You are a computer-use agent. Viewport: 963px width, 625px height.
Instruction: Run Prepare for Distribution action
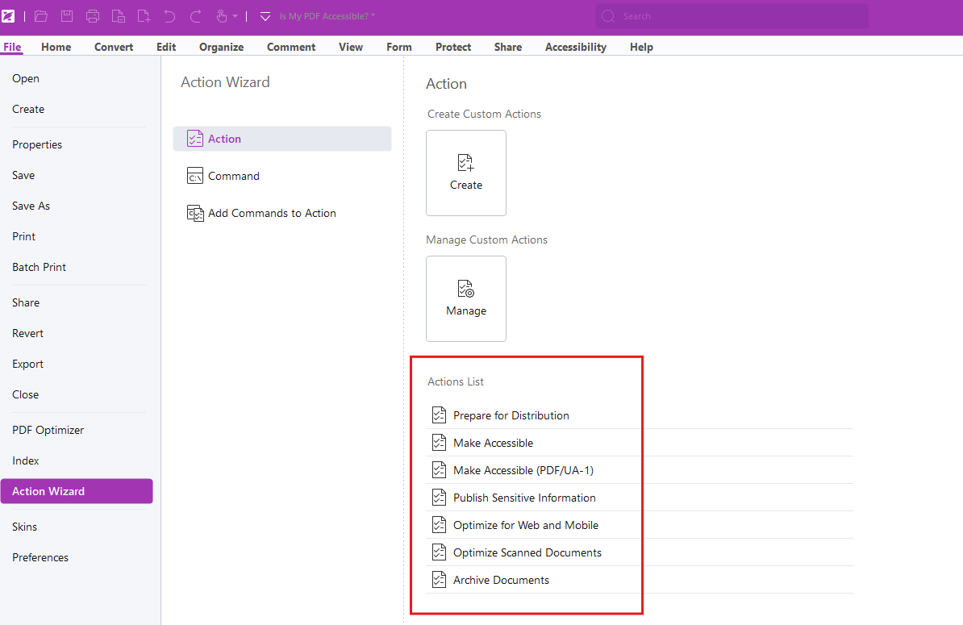tap(511, 415)
